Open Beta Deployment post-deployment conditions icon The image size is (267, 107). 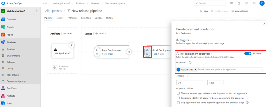point(129,52)
